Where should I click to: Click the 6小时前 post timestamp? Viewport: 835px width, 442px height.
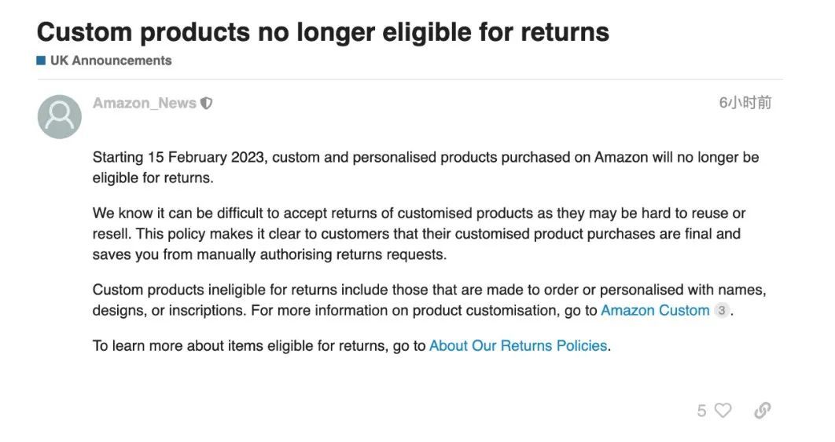[x=745, y=103]
